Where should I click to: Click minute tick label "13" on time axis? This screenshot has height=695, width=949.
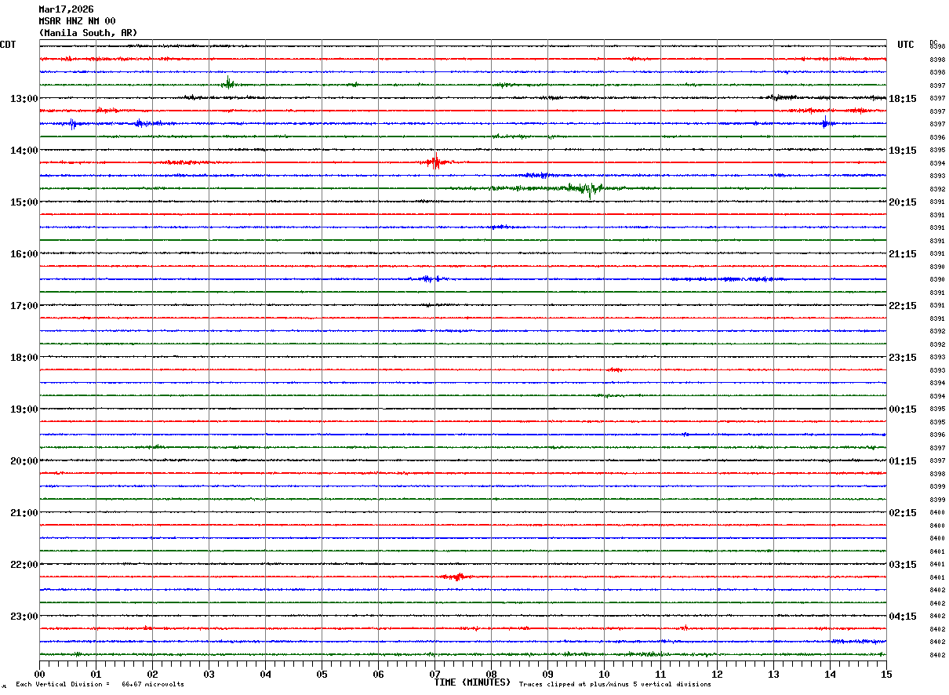[x=773, y=674]
